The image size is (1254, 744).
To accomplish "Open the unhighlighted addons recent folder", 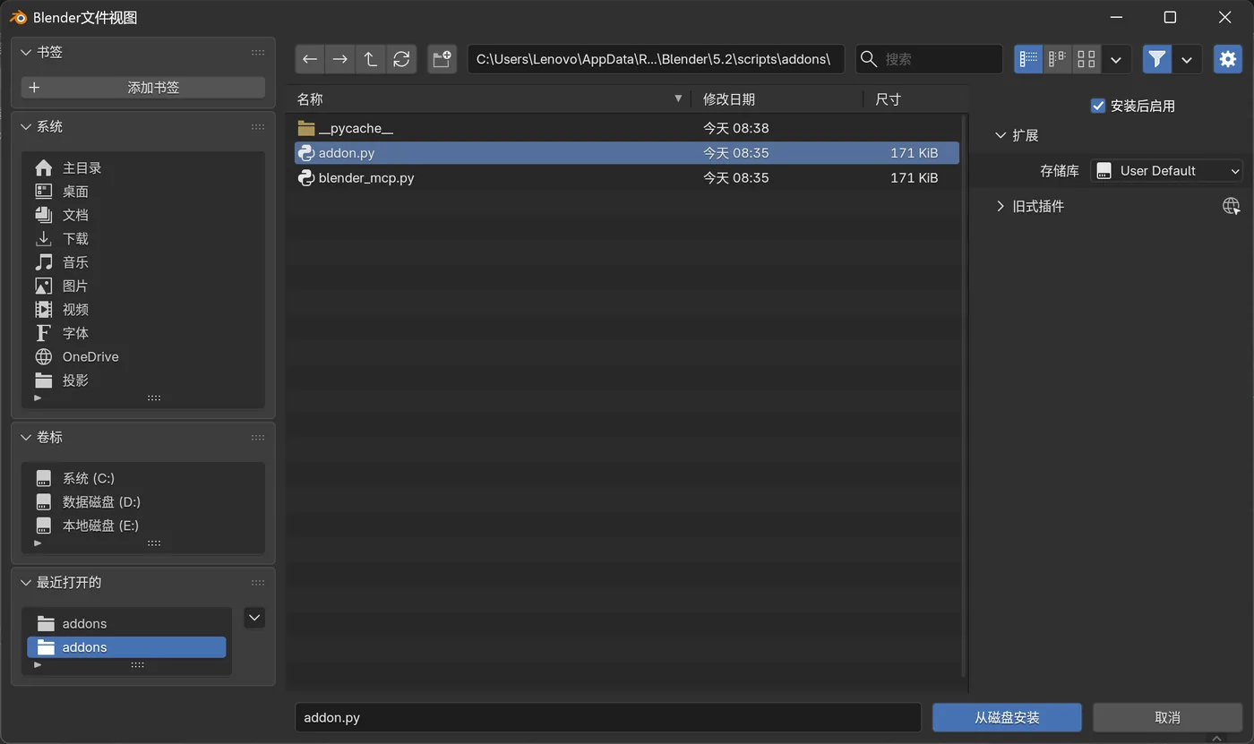I will (126, 623).
